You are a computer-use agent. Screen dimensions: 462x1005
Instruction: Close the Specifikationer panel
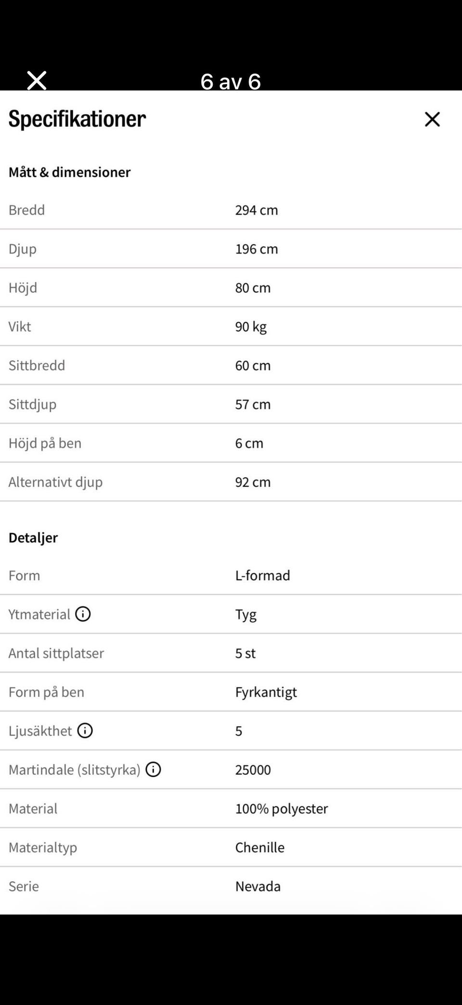tap(432, 119)
